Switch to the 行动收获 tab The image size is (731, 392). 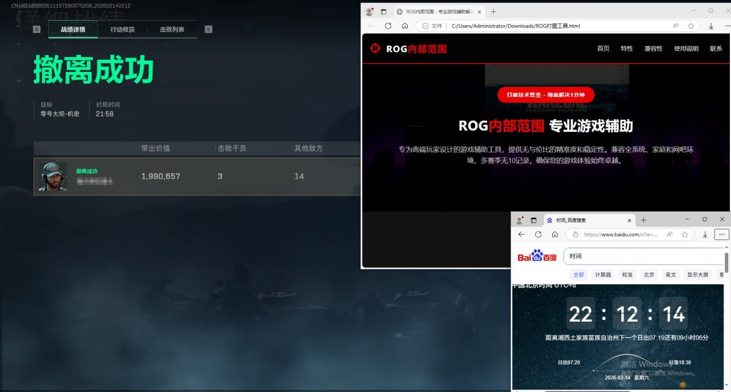(x=122, y=30)
